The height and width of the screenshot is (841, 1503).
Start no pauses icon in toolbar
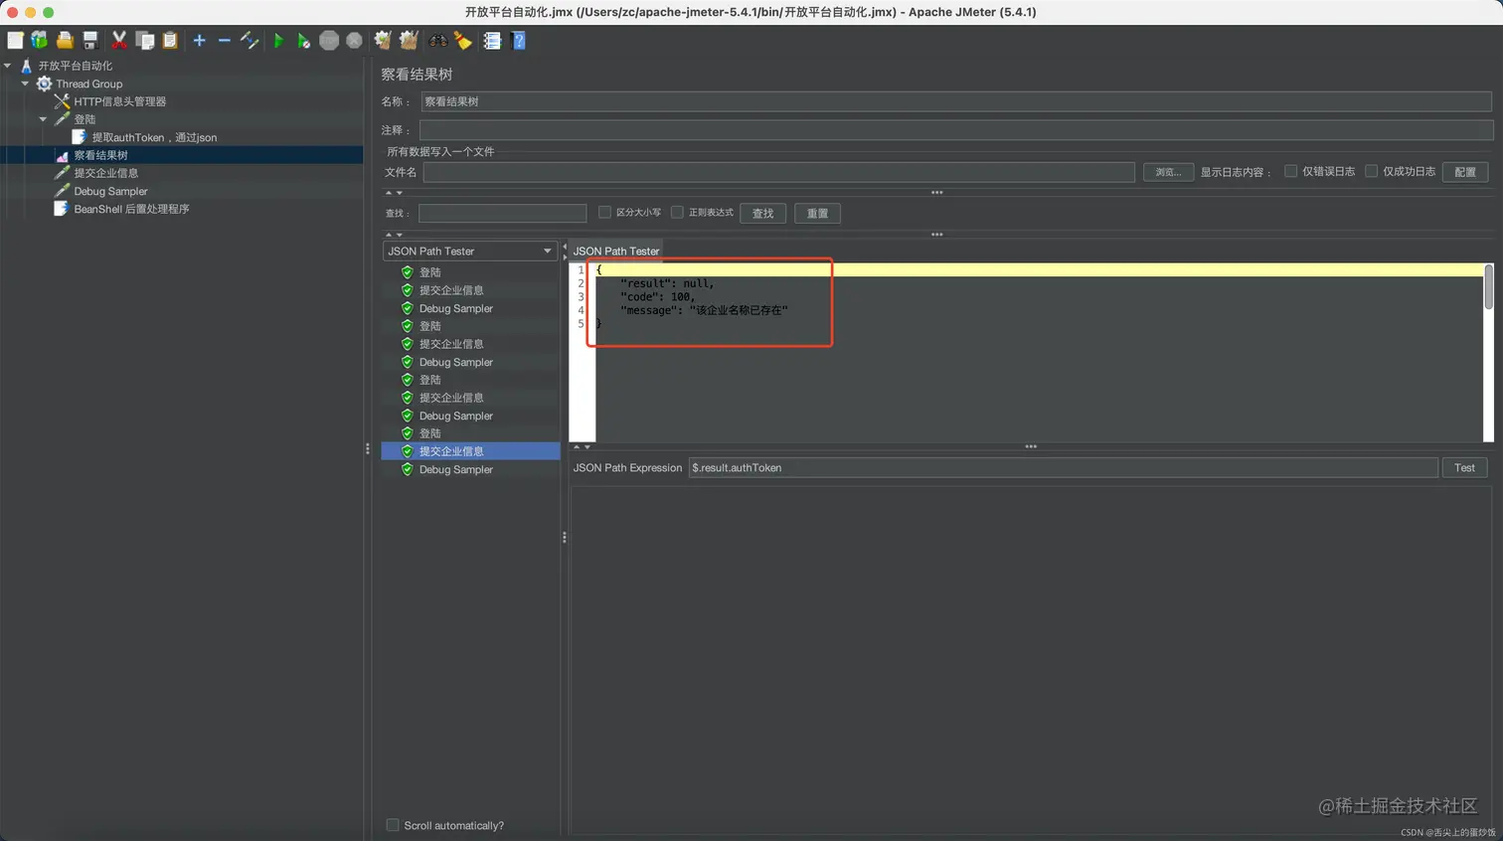[303, 41]
